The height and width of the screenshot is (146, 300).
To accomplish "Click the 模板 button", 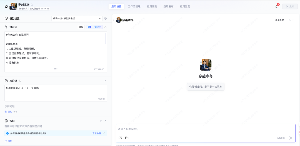I will 81,27.
